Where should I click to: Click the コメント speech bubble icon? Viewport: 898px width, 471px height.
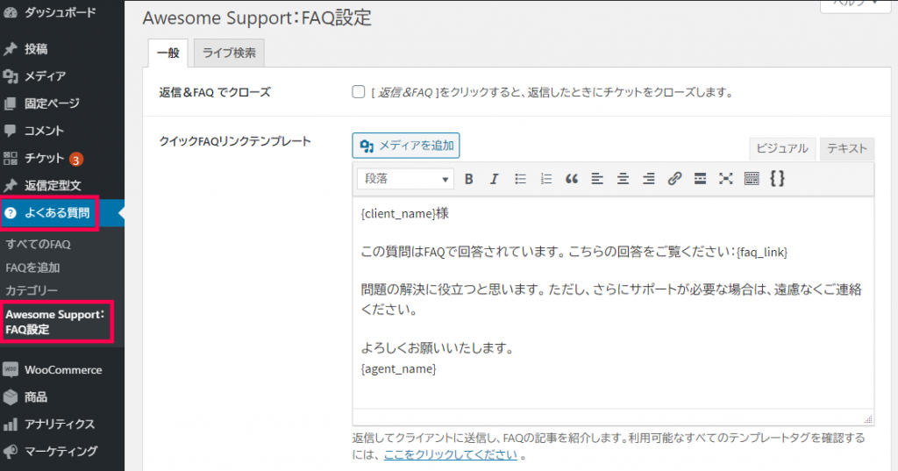click(11, 131)
